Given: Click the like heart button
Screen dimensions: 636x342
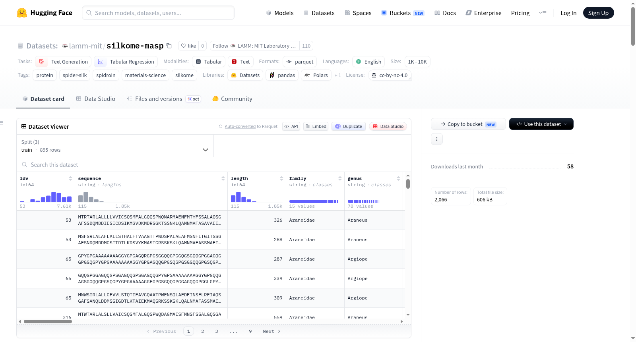Looking at the screenshot, I should (188, 46).
